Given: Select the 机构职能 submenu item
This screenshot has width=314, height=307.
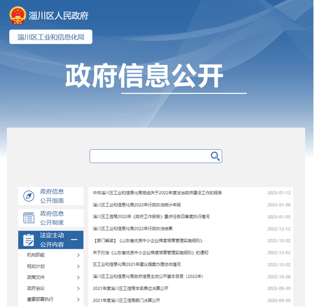Looking at the screenshot, I should click(36, 255).
